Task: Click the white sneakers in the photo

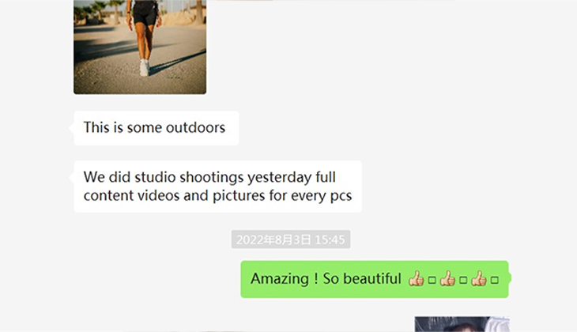Action: 144,68
